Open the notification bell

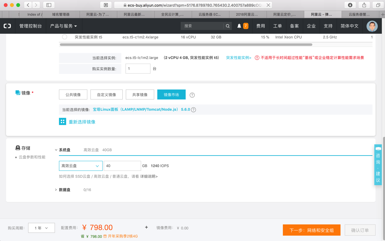[x=239, y=26]
